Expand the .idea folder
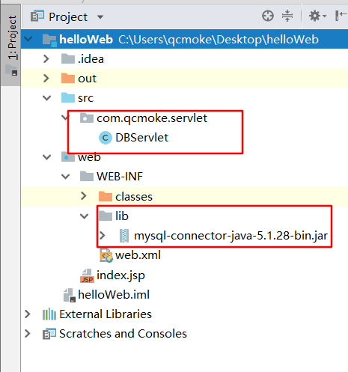The height and width of the screenshot is (372, 348). pyautogui.click(x=46, y=59)
